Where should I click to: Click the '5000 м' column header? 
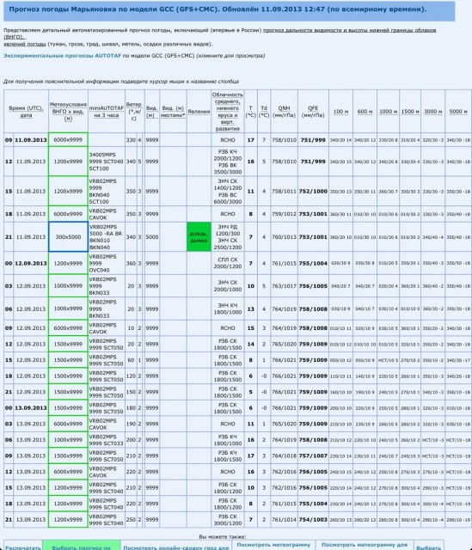coord(458,112)
